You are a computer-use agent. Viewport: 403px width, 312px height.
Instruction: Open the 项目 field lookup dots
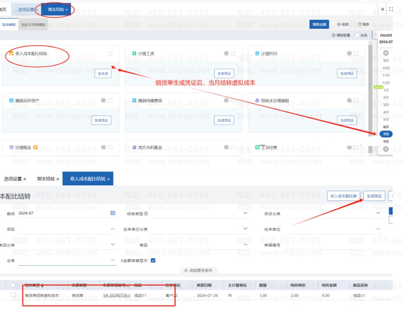(113, 229)
